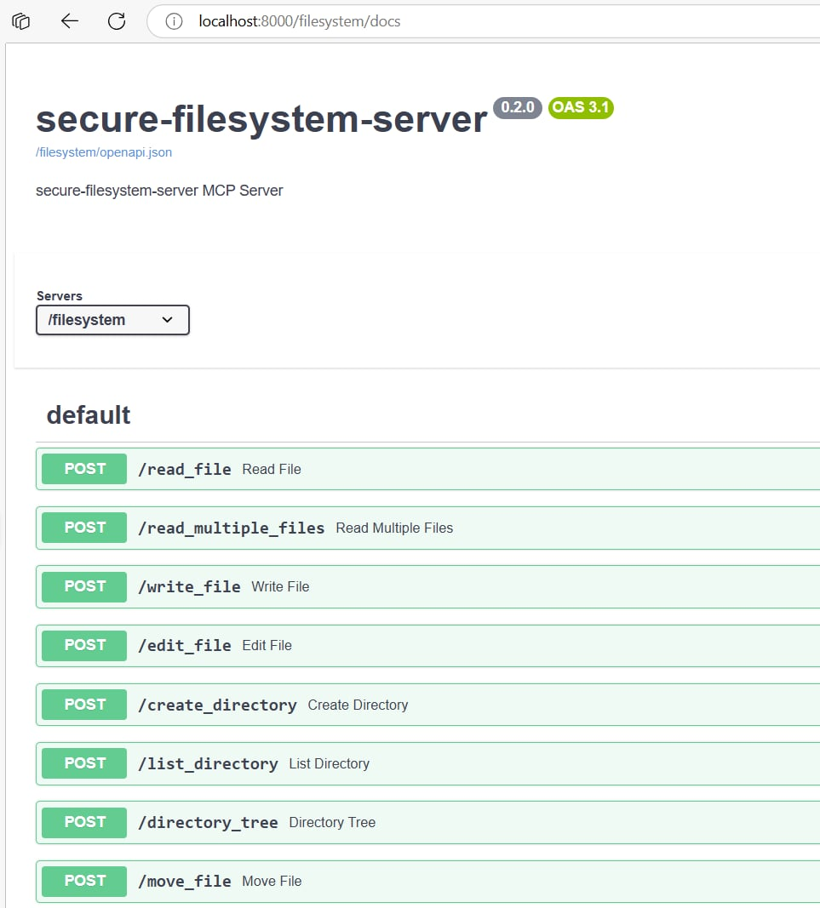Reload the page with refresh icon
Image resolution: width=820 pixels, height=908 pixels.
point(117,21)
